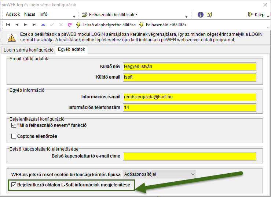The width and height of the screenshot is (271, 197).
Task: Toggle "Mi a felhasználó nevem" funkció checkbox
Action: tap(14, 125)
